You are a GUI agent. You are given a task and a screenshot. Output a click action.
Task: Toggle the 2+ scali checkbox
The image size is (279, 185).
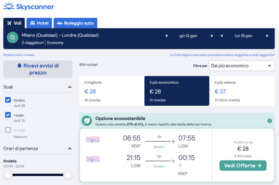[8, 130]
